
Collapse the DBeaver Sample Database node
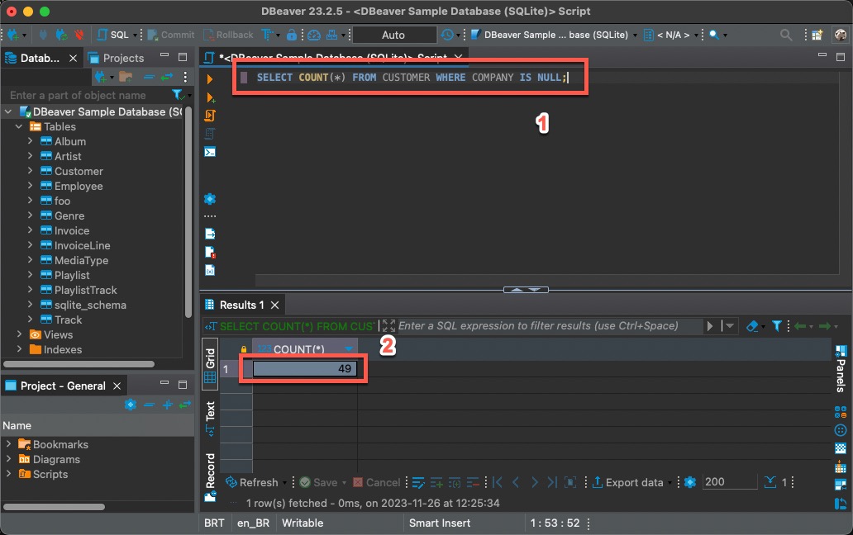[x=8, y=111]
